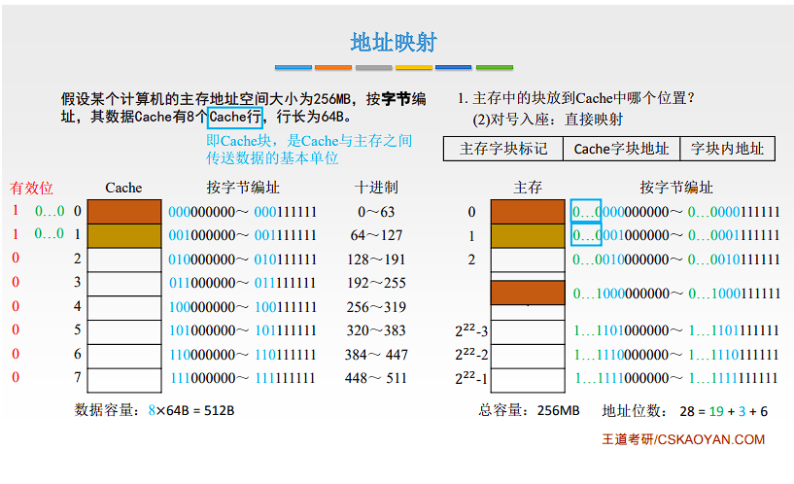Image resolution: width=794 pixels, height=484 pixels.
Task: Click Cache address range 101000000~101111111
Action: coord(243,330)
